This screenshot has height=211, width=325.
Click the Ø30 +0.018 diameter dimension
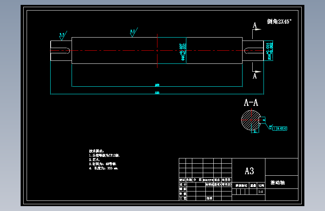pos(270,51)
